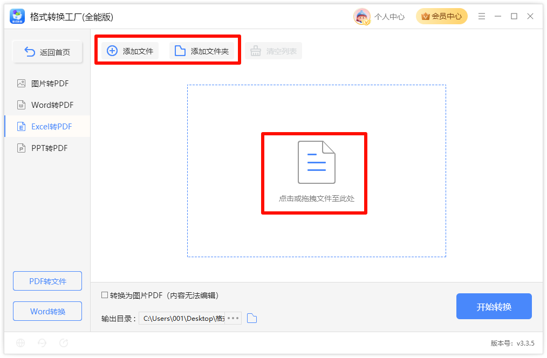This screenshot has height=358, width=547.
Task: Enable 转换为图片PDF checkbox
Action: pos(104,295)
